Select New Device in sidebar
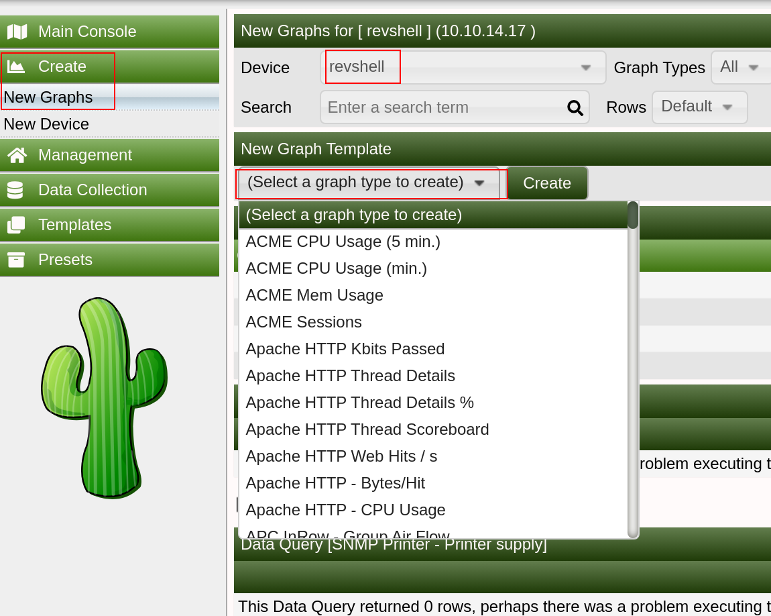 click(x=110, y=124)
